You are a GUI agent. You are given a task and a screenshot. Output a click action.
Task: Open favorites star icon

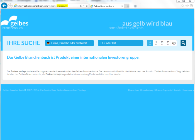click(x=187, y=6)
